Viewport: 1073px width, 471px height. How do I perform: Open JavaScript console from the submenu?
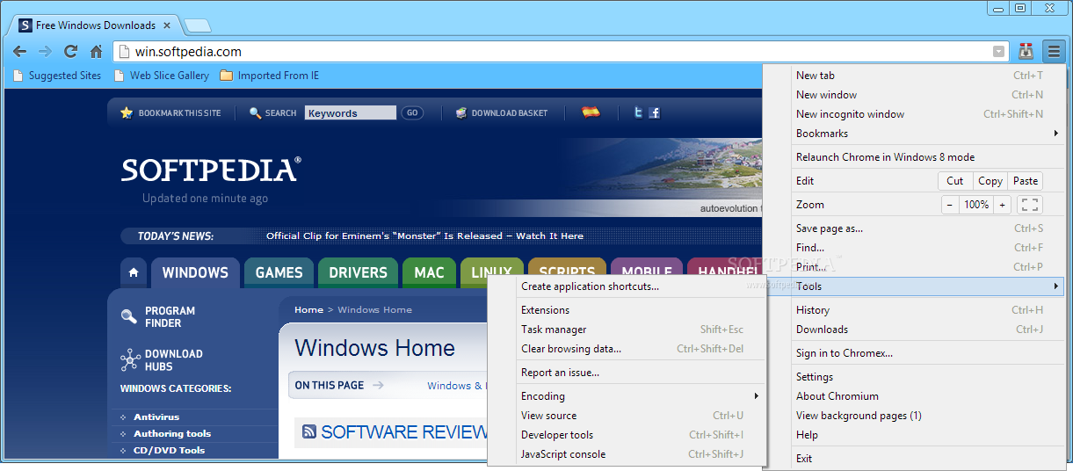tap(627, 454)
